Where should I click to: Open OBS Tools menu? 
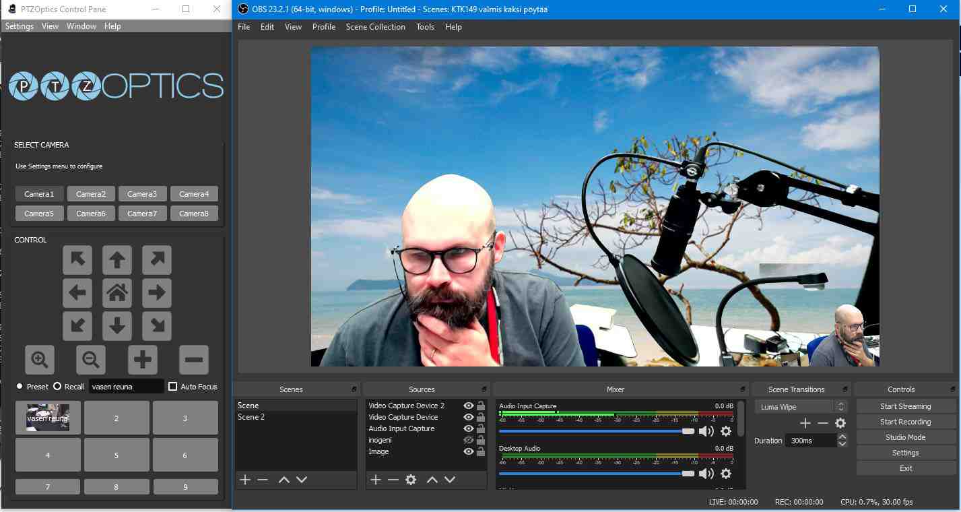[x=425, y=27]
